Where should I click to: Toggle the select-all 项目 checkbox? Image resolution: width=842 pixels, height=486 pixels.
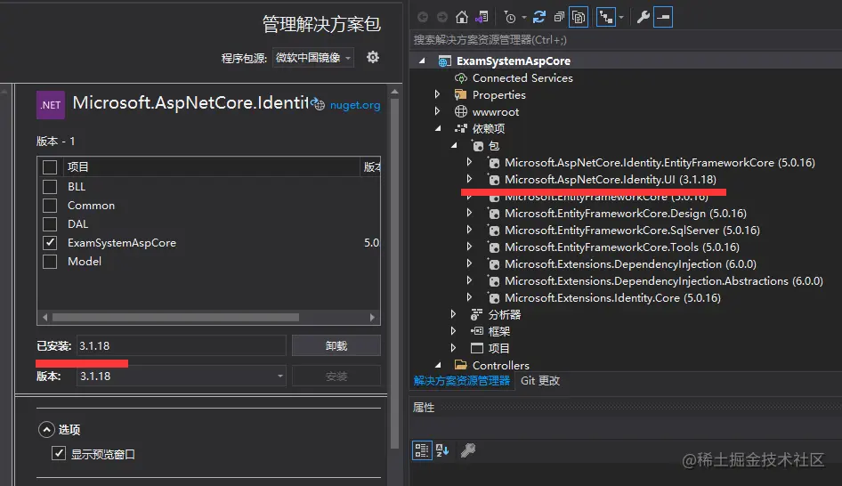50,167
